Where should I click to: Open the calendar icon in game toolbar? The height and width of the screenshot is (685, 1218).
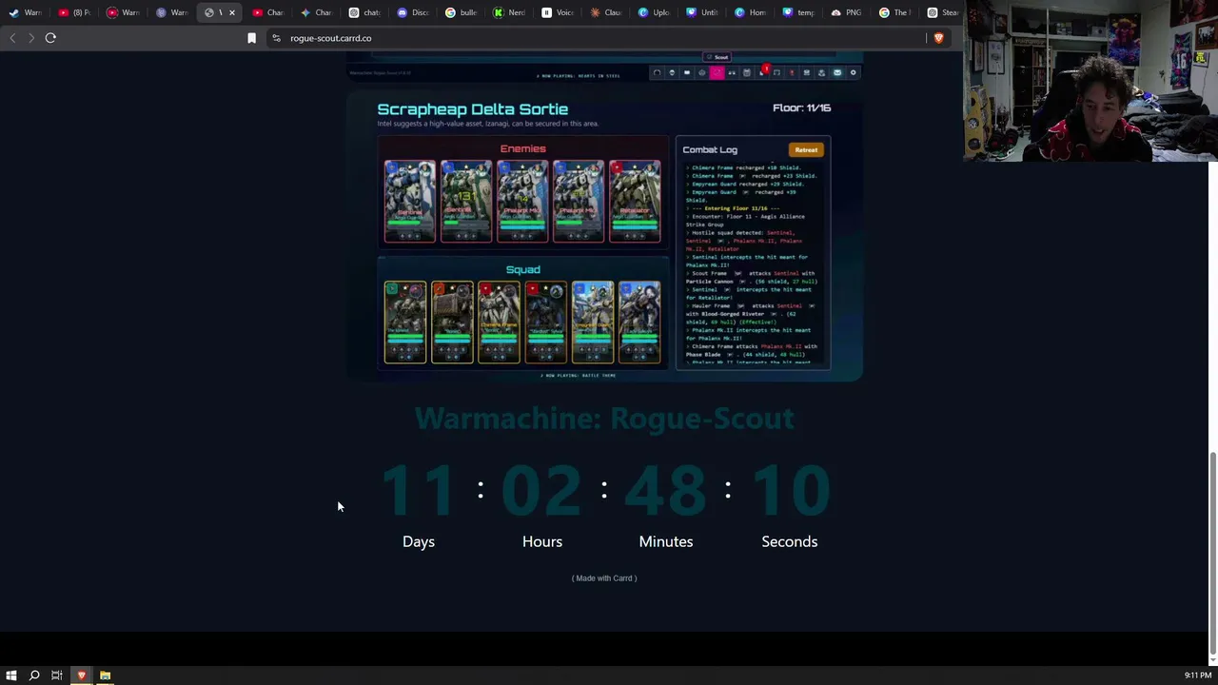point(747,72)
